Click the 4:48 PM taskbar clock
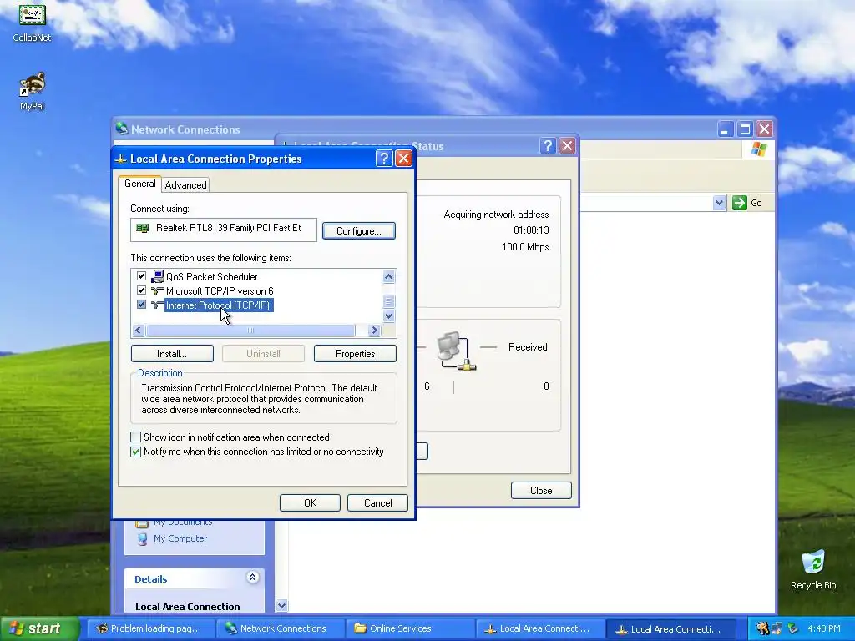The width and height of the screenshot is (855, 641). (824, 628)
